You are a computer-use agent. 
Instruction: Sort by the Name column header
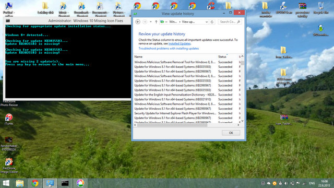pyautogui.click(x=175, y=57)
